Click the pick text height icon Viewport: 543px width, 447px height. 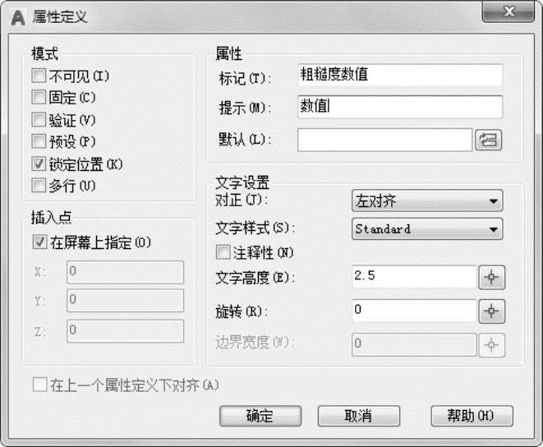(x=491, y=278)
